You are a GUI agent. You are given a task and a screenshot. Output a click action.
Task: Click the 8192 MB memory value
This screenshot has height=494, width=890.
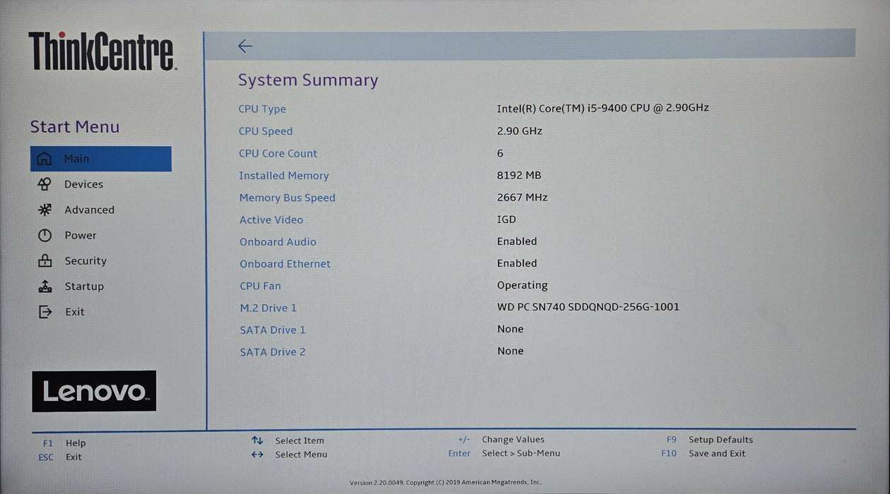click(519, 175)
